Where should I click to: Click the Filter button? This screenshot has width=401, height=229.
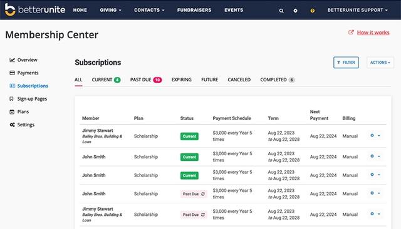346,63
